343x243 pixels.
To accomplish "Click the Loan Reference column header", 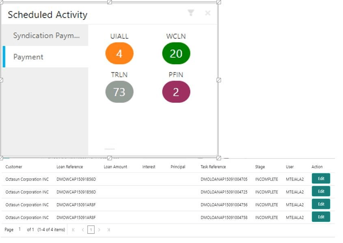I will coord(69,167).
